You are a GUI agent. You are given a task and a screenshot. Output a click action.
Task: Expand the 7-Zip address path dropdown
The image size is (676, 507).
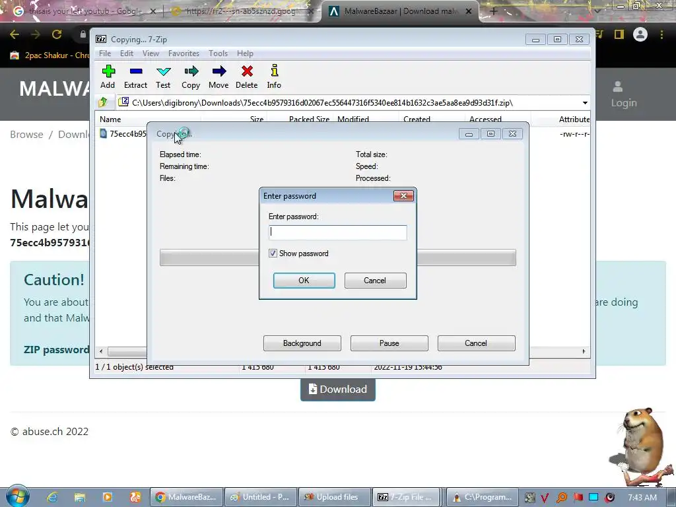tap(585, 102)
